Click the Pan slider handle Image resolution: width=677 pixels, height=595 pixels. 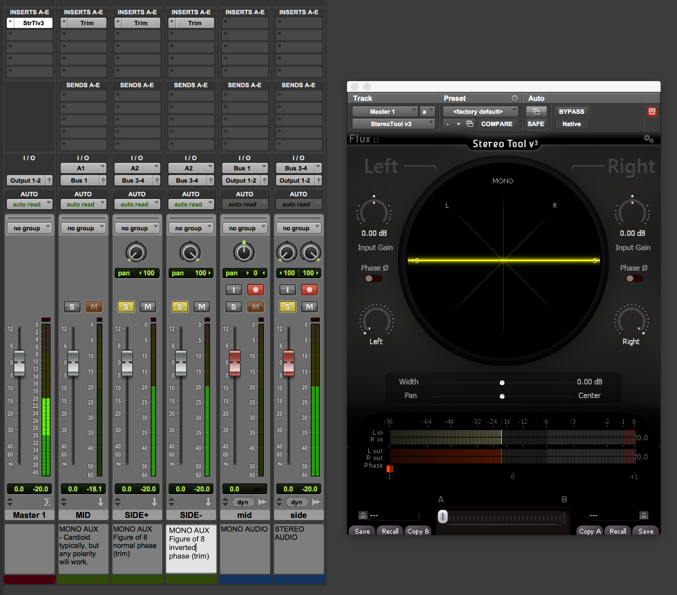(502, 396)
